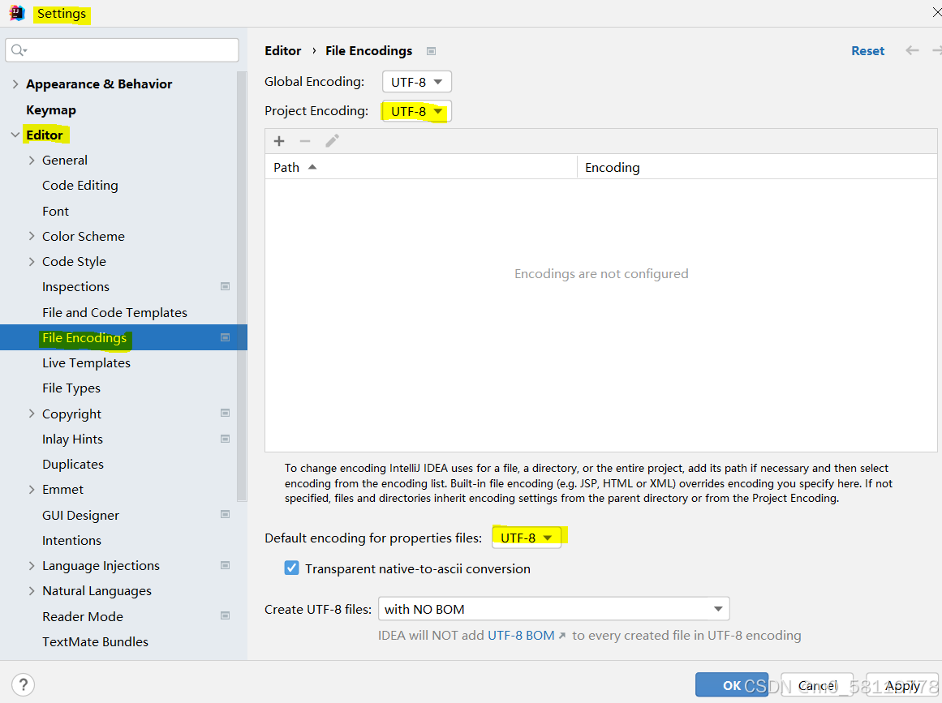Select Live Templates in the settings tree

(x=86, y=362)
